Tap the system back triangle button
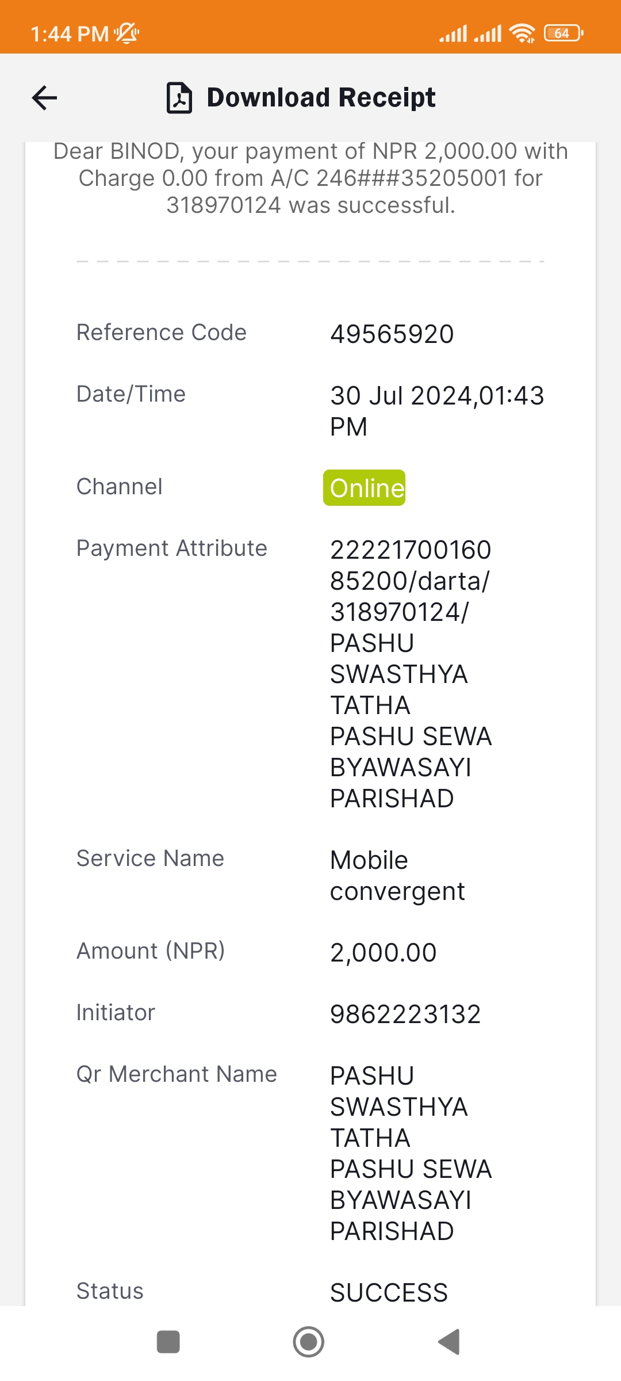 pyautogui.click(x=449, y=1342)
